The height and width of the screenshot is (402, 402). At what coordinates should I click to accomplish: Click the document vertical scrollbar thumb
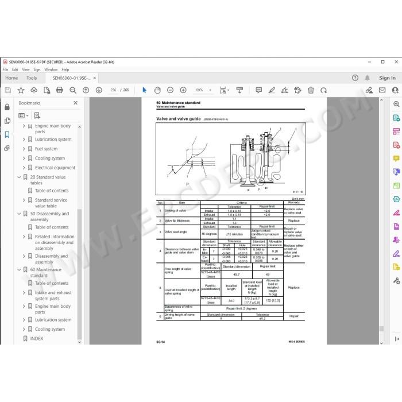click(381, 328)
